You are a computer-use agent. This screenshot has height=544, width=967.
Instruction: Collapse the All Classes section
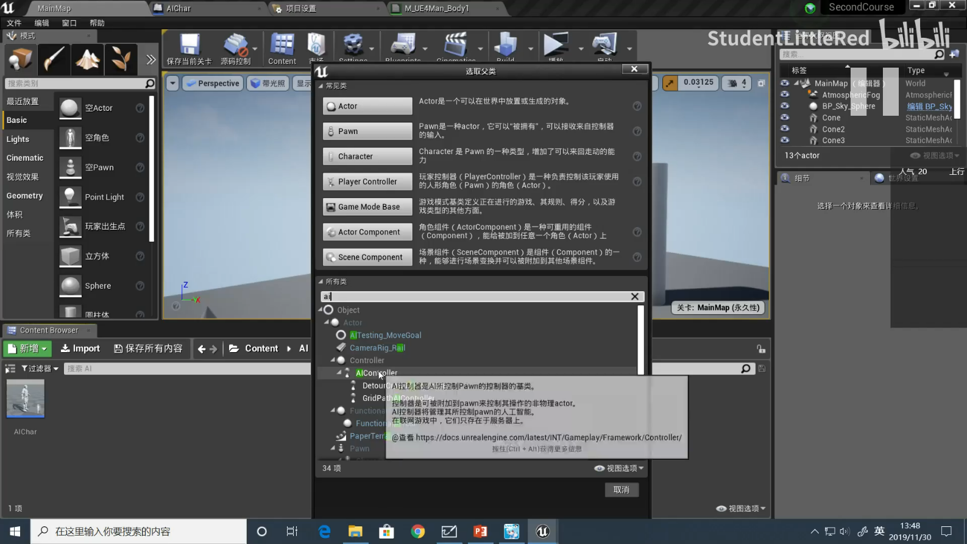321,281
